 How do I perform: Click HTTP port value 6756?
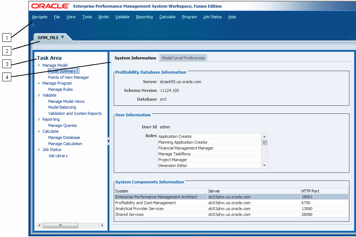click(306, 203)
